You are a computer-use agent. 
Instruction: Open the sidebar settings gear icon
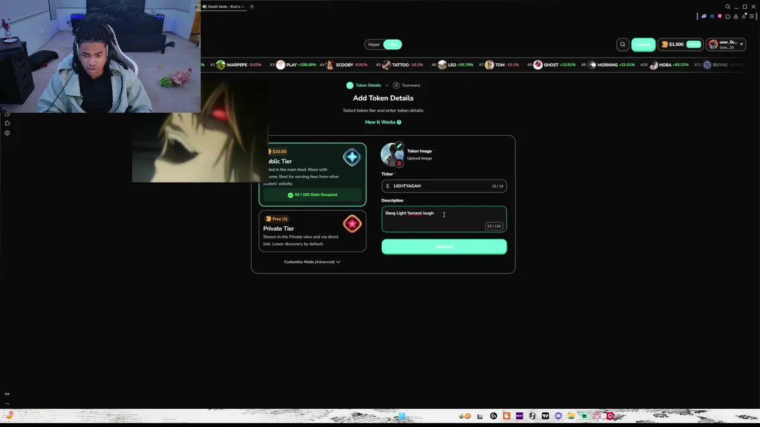(7, 133)
